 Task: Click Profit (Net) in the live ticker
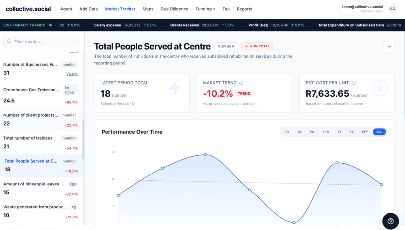click(276, 25)
